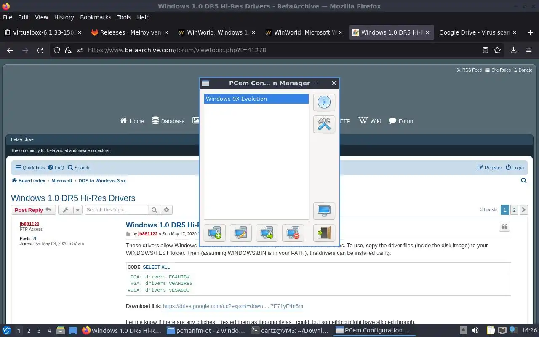Rename the configuration with the pencil icon
Screen dimensions: 539x337
[241, 233]
